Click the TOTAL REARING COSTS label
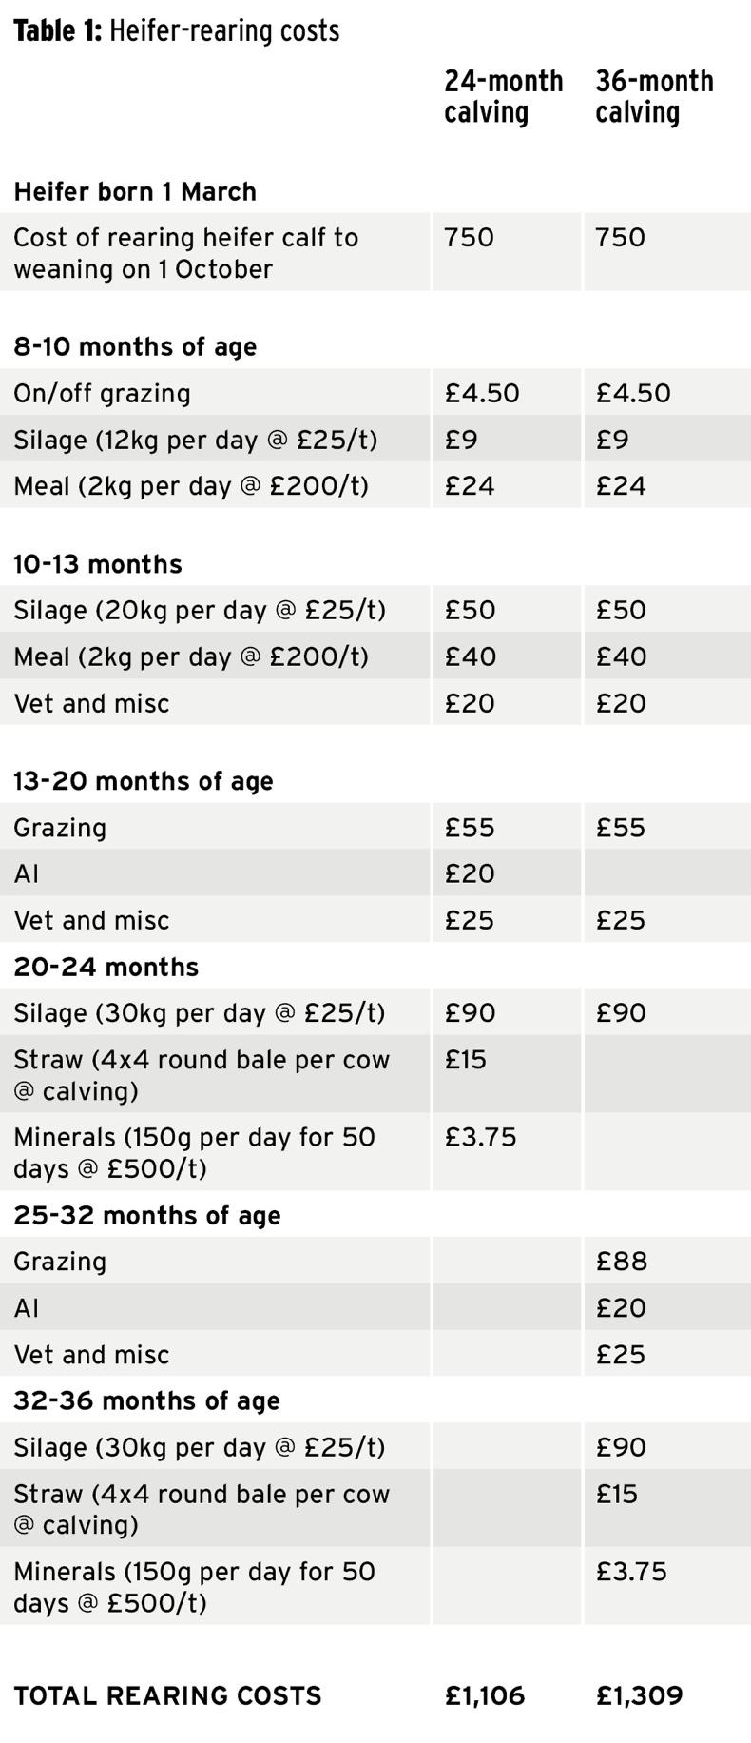 coord(167,1695)
